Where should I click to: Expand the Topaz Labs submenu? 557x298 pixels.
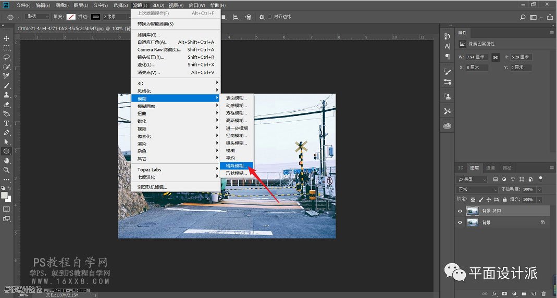pos(176,170)
